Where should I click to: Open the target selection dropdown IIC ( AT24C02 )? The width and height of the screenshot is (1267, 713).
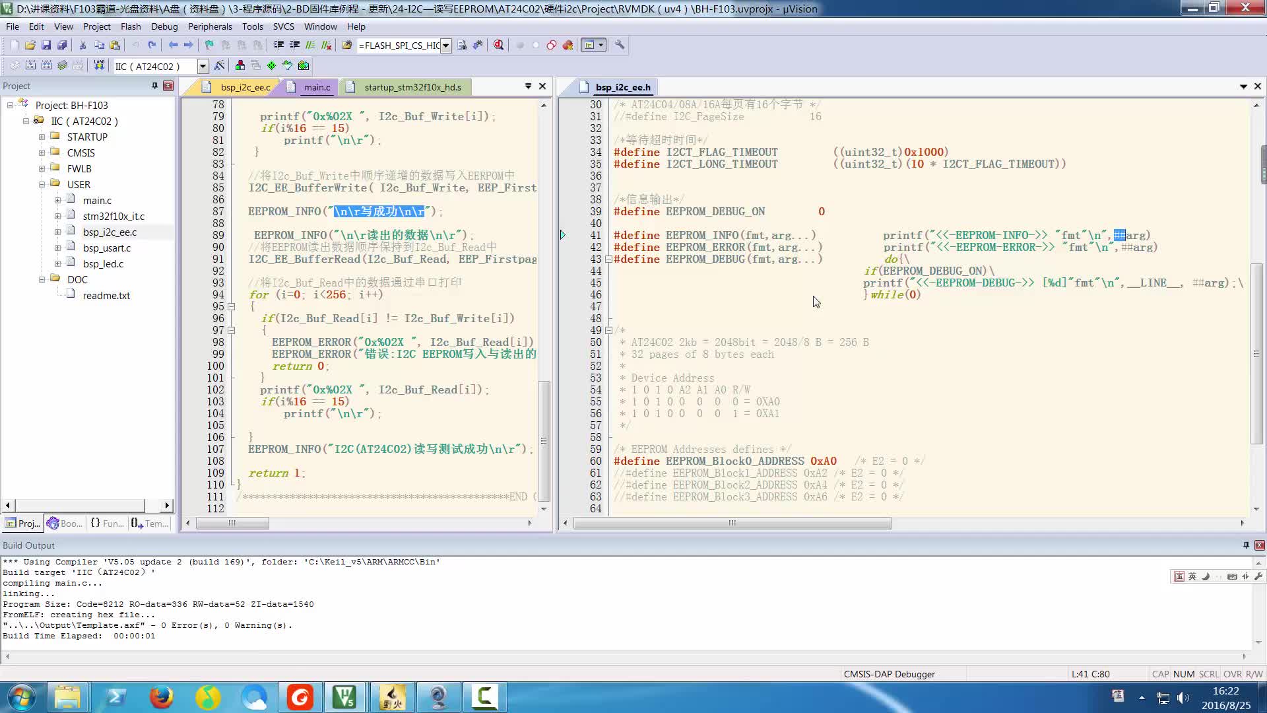coord(203,66)
